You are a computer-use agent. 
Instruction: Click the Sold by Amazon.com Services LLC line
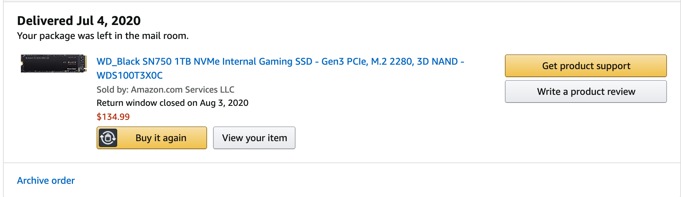pyautogui.click(x=165, y=89)
